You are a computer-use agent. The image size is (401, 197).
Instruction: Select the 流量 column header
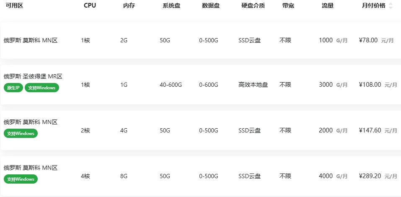[x=328, y=6]
